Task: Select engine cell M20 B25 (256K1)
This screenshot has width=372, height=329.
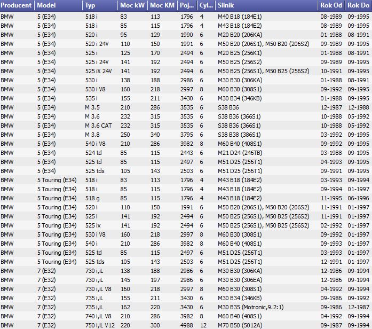Action: [240, 53]
